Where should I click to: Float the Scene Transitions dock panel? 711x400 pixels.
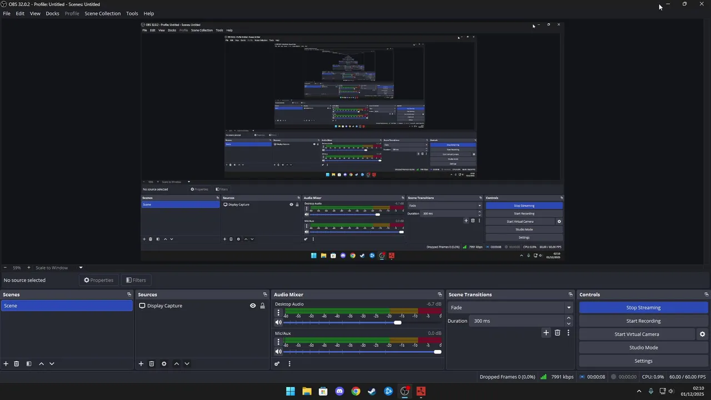click(570, 294)
